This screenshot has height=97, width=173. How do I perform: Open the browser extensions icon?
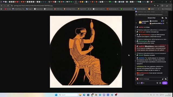coord(162,6)
